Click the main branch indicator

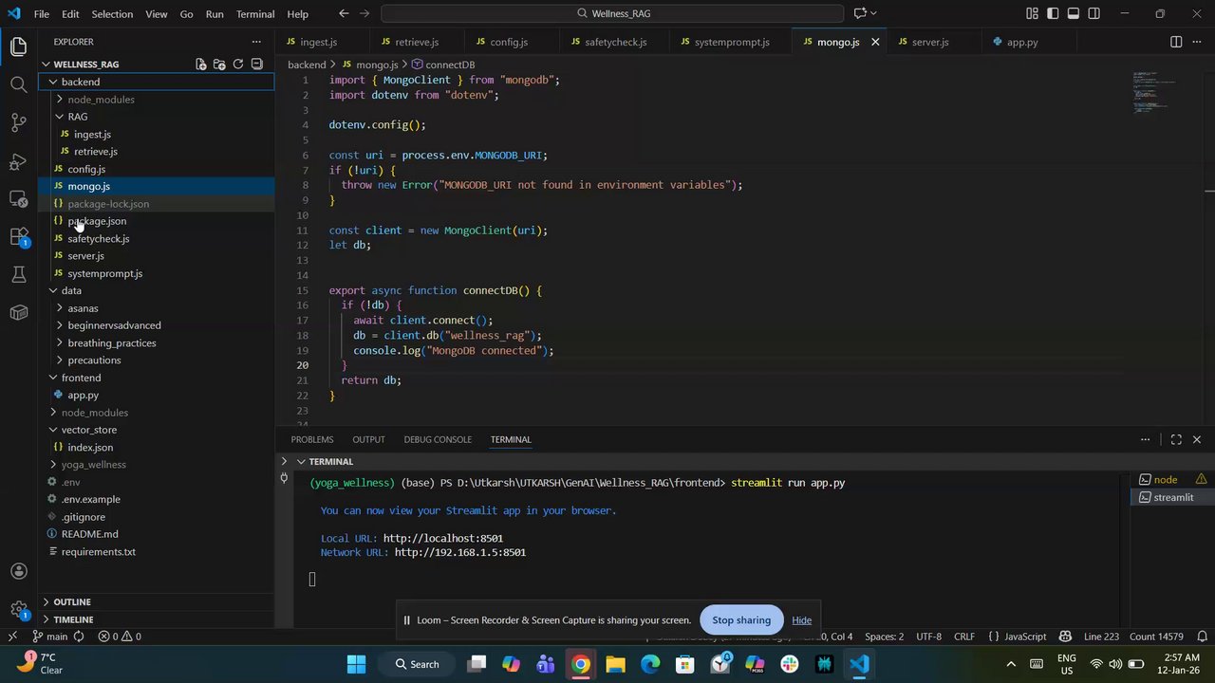tap(50, 637)
